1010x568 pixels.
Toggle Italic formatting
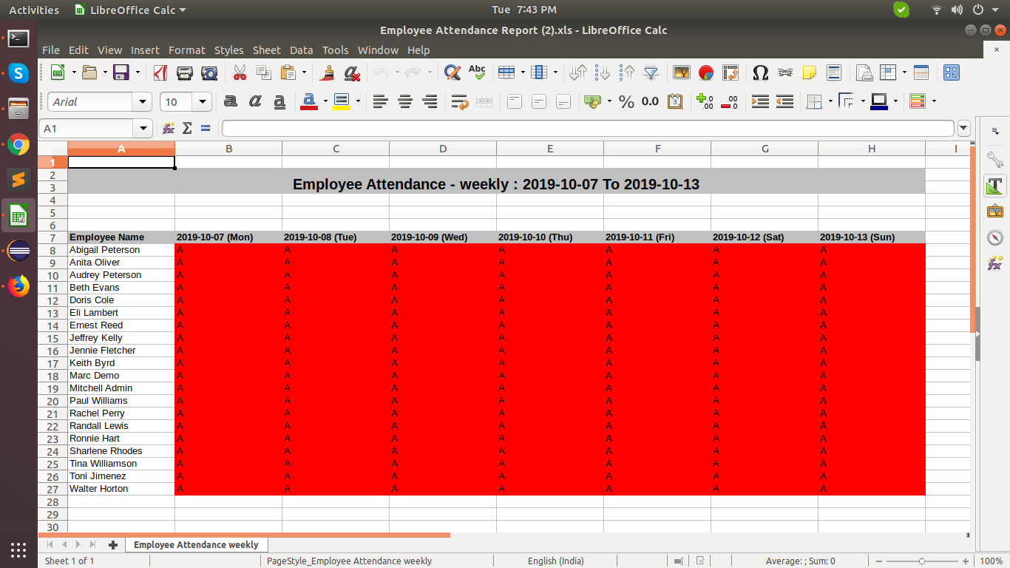(255, 101)
